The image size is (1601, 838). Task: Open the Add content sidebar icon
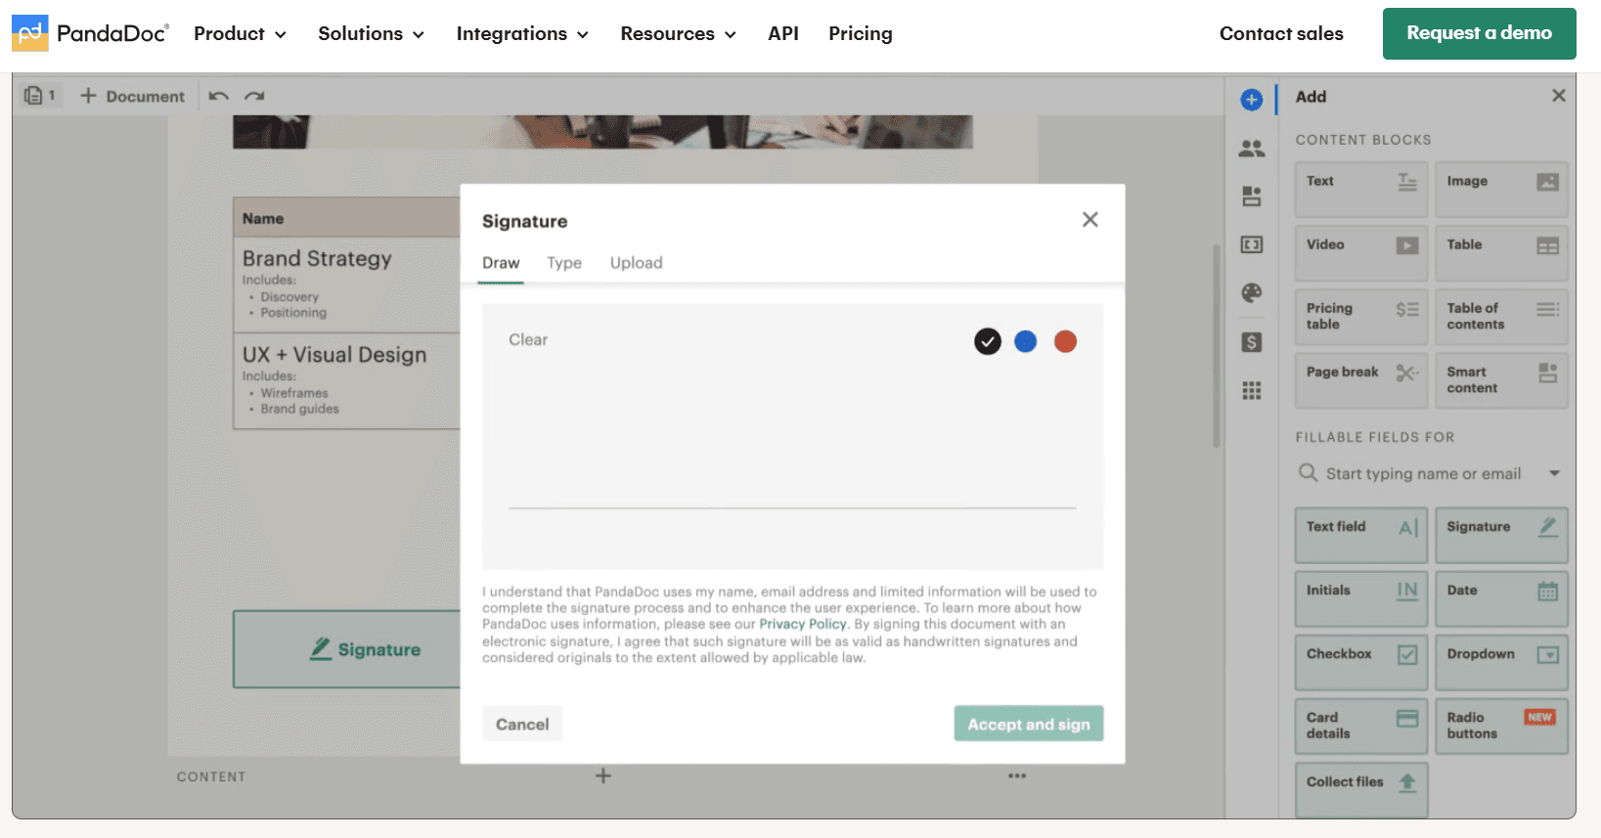click(x=1252, y=100)
